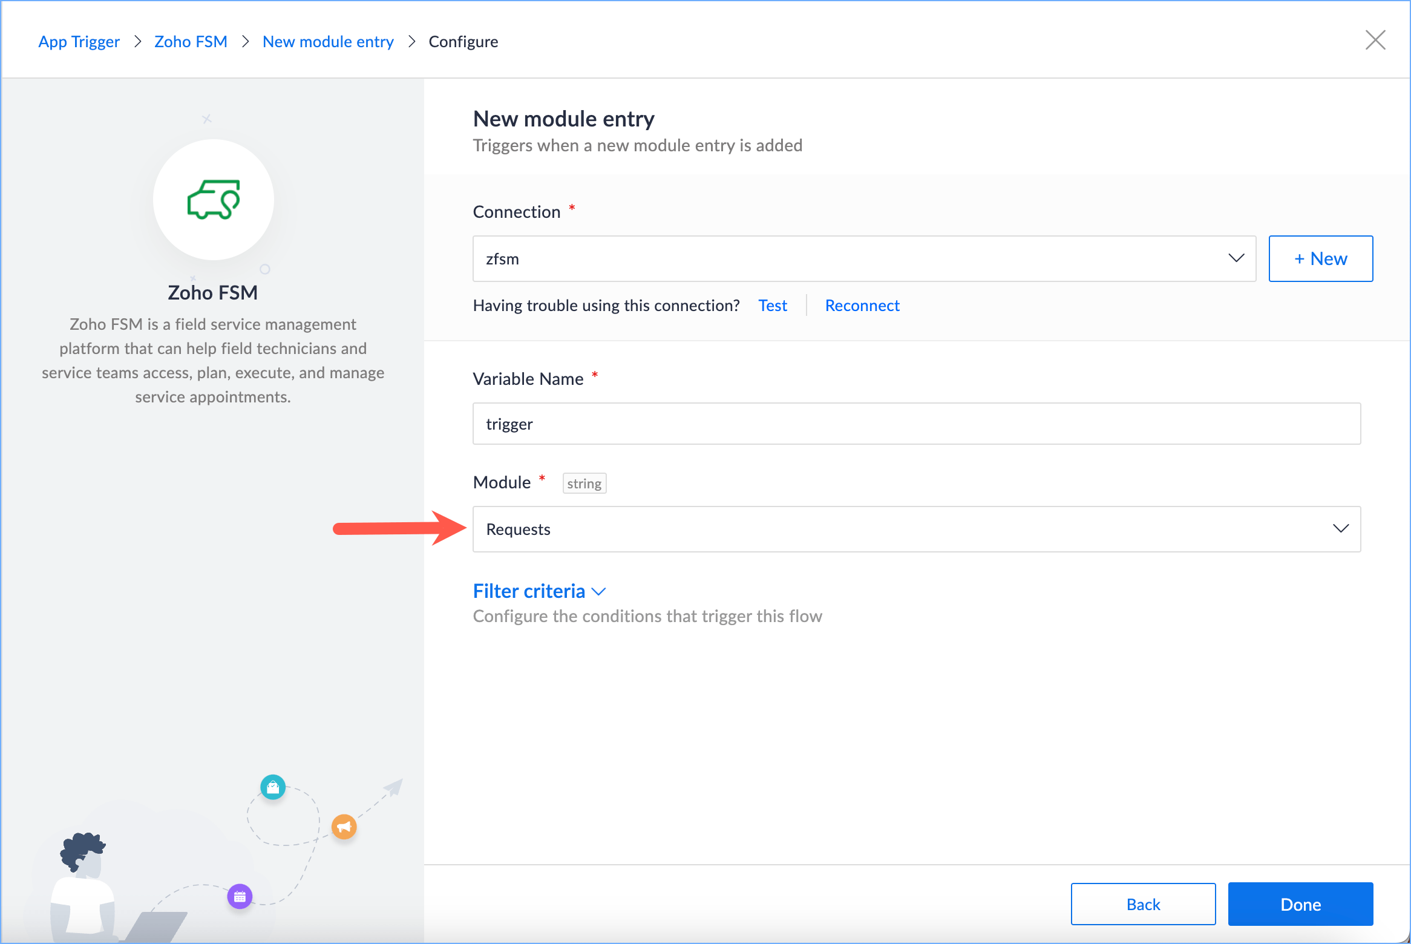This screenshot has width=1411, height=944.
Task: Close the configure dialog with X icon
Action: (x=1375, y=41)
